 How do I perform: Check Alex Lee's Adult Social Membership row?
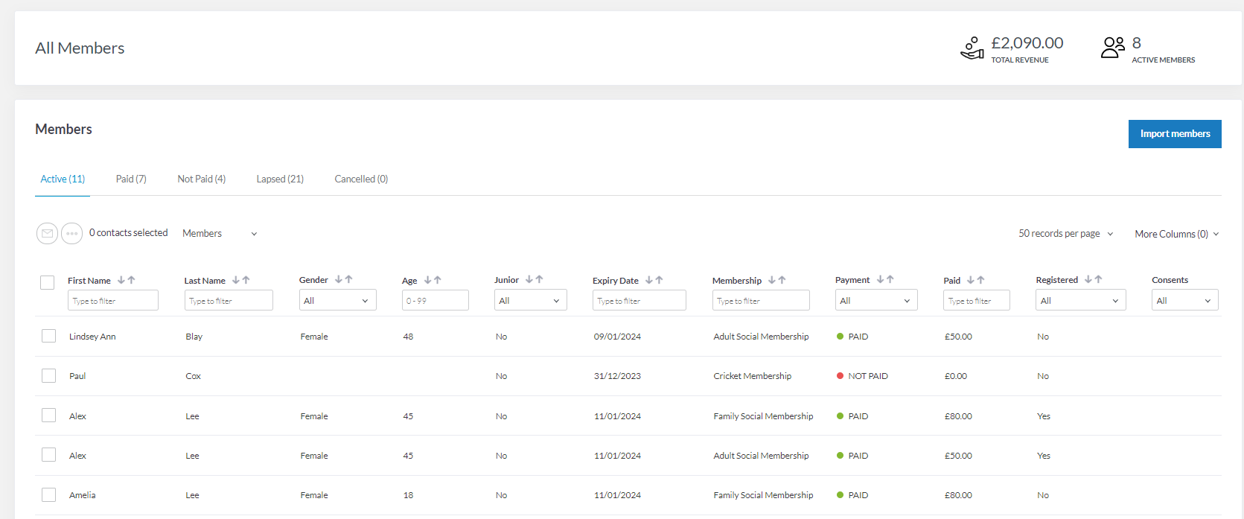point(49,454)
